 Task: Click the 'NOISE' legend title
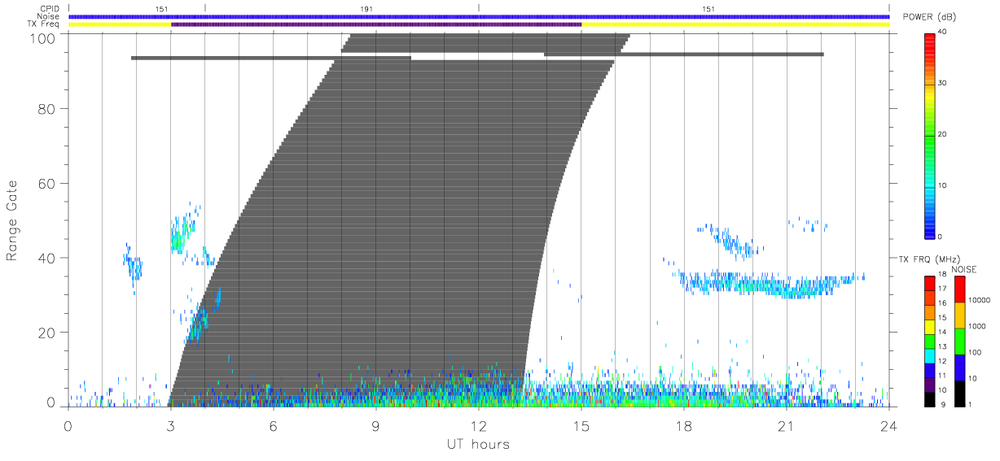point(965,269)
